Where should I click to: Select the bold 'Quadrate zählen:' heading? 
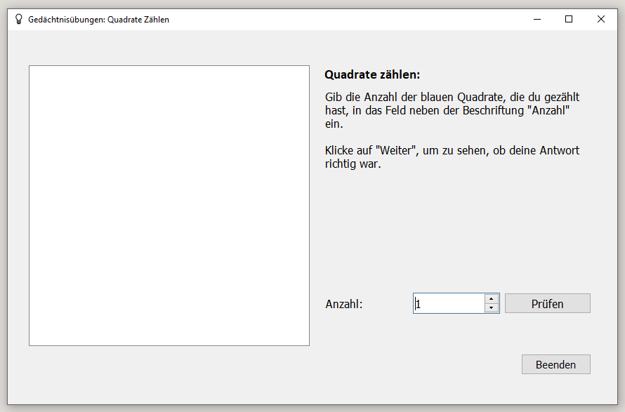coord(372,74)
